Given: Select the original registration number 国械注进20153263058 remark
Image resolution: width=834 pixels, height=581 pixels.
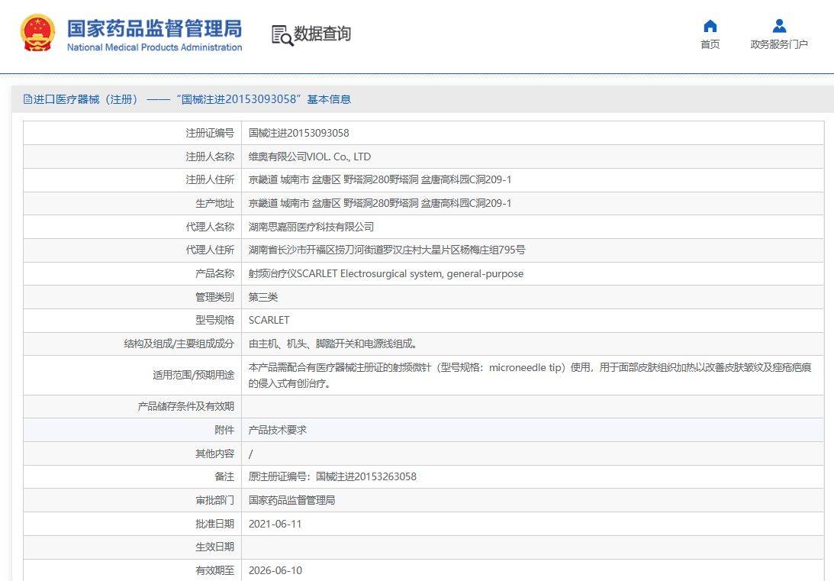Looking at the screenshot, I should point(332,476).
